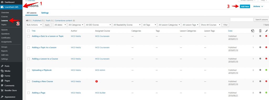The image size is (269, 100).
Task: Click red readability dot for Adding a Quiz row
Action: [266, 36]
